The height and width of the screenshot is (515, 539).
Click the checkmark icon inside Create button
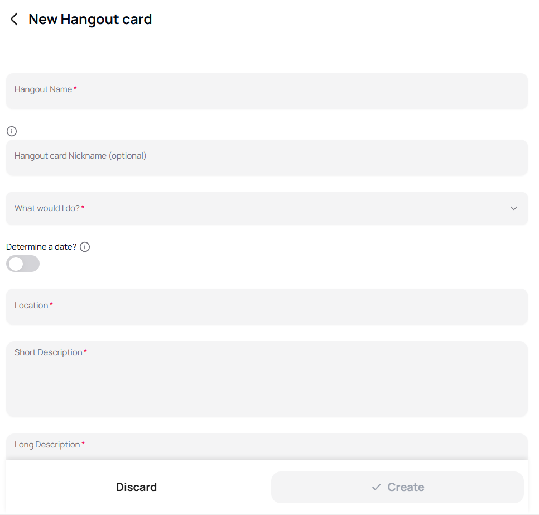tap(376, 487)
